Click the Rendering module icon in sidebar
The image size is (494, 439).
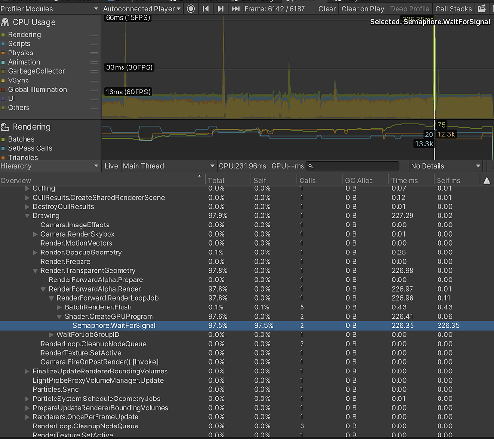[x=6, y=127]
